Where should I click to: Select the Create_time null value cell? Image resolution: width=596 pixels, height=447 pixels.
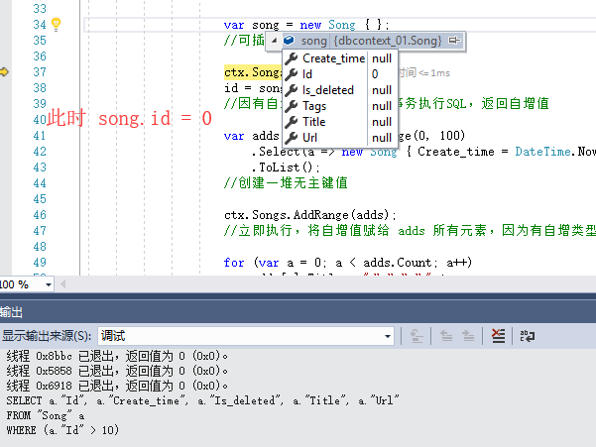[x=382, y=58]
